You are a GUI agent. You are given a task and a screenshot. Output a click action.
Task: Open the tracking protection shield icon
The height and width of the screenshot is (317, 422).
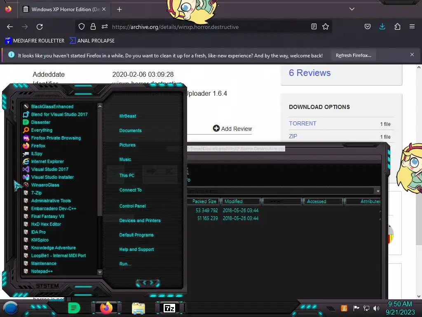[x=82, y=26]
